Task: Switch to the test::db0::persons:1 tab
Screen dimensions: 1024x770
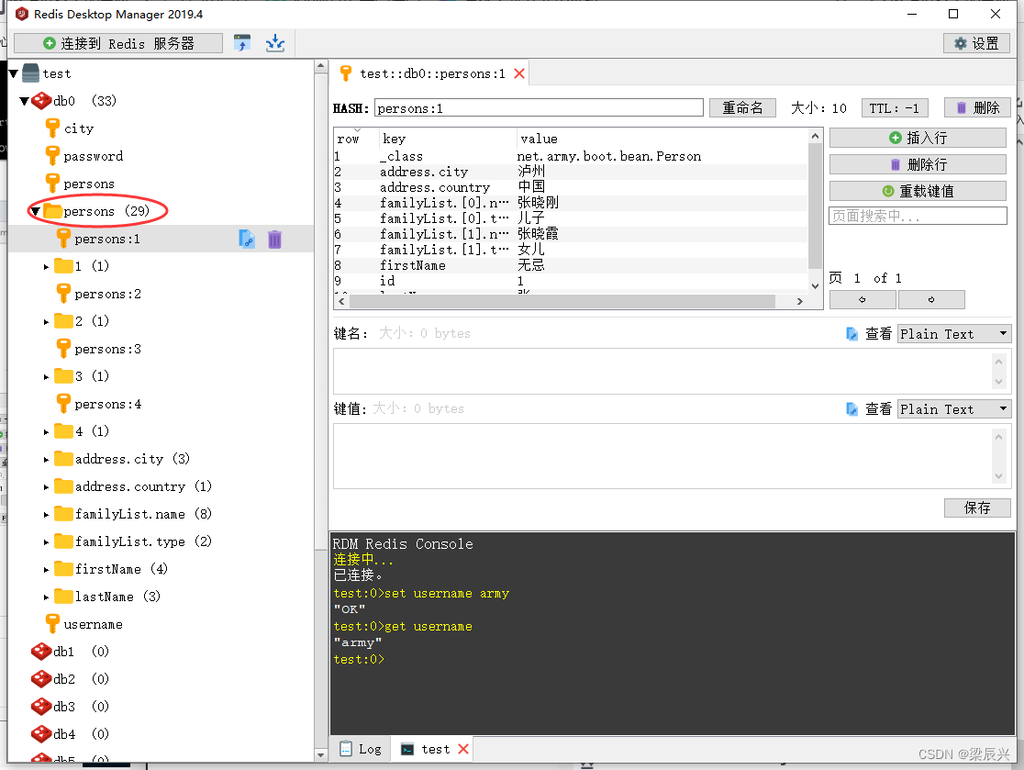Action: point(431,73)
